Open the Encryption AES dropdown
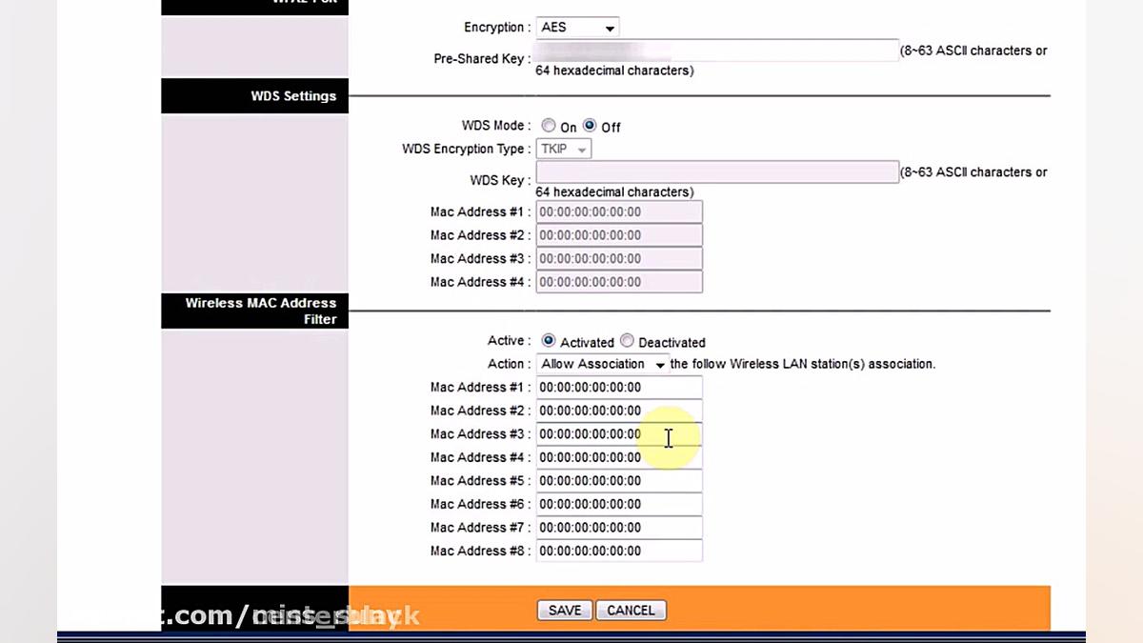1143x643 pixels. pyautogui.click(x=577, y=28)
